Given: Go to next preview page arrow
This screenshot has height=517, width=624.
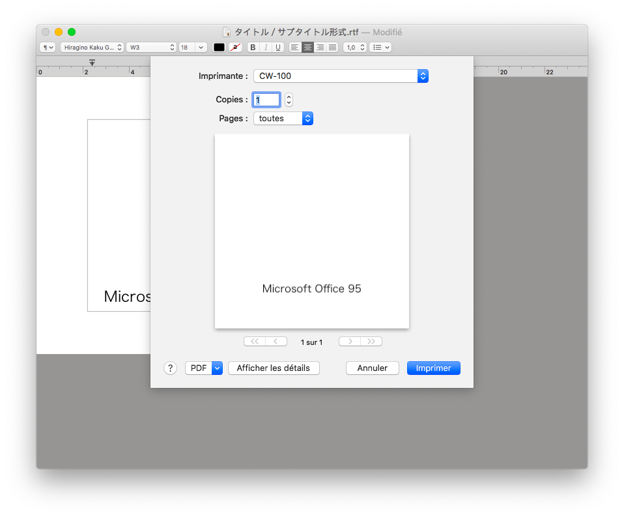Looking at the screenshot, I should coord(350,342).
